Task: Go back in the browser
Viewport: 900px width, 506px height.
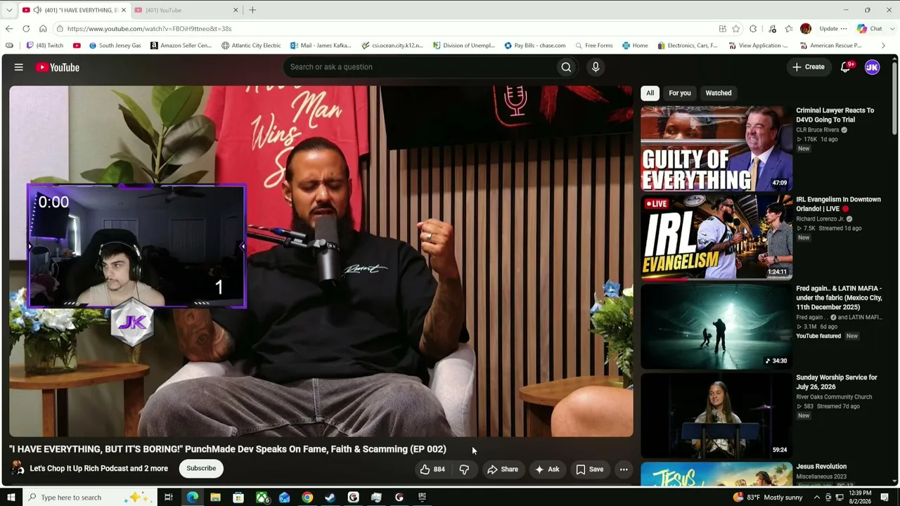Action: (x=9, y=29)
